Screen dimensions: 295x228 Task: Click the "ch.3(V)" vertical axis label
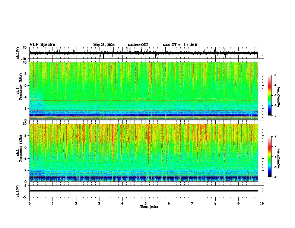[x=18, y=191]
